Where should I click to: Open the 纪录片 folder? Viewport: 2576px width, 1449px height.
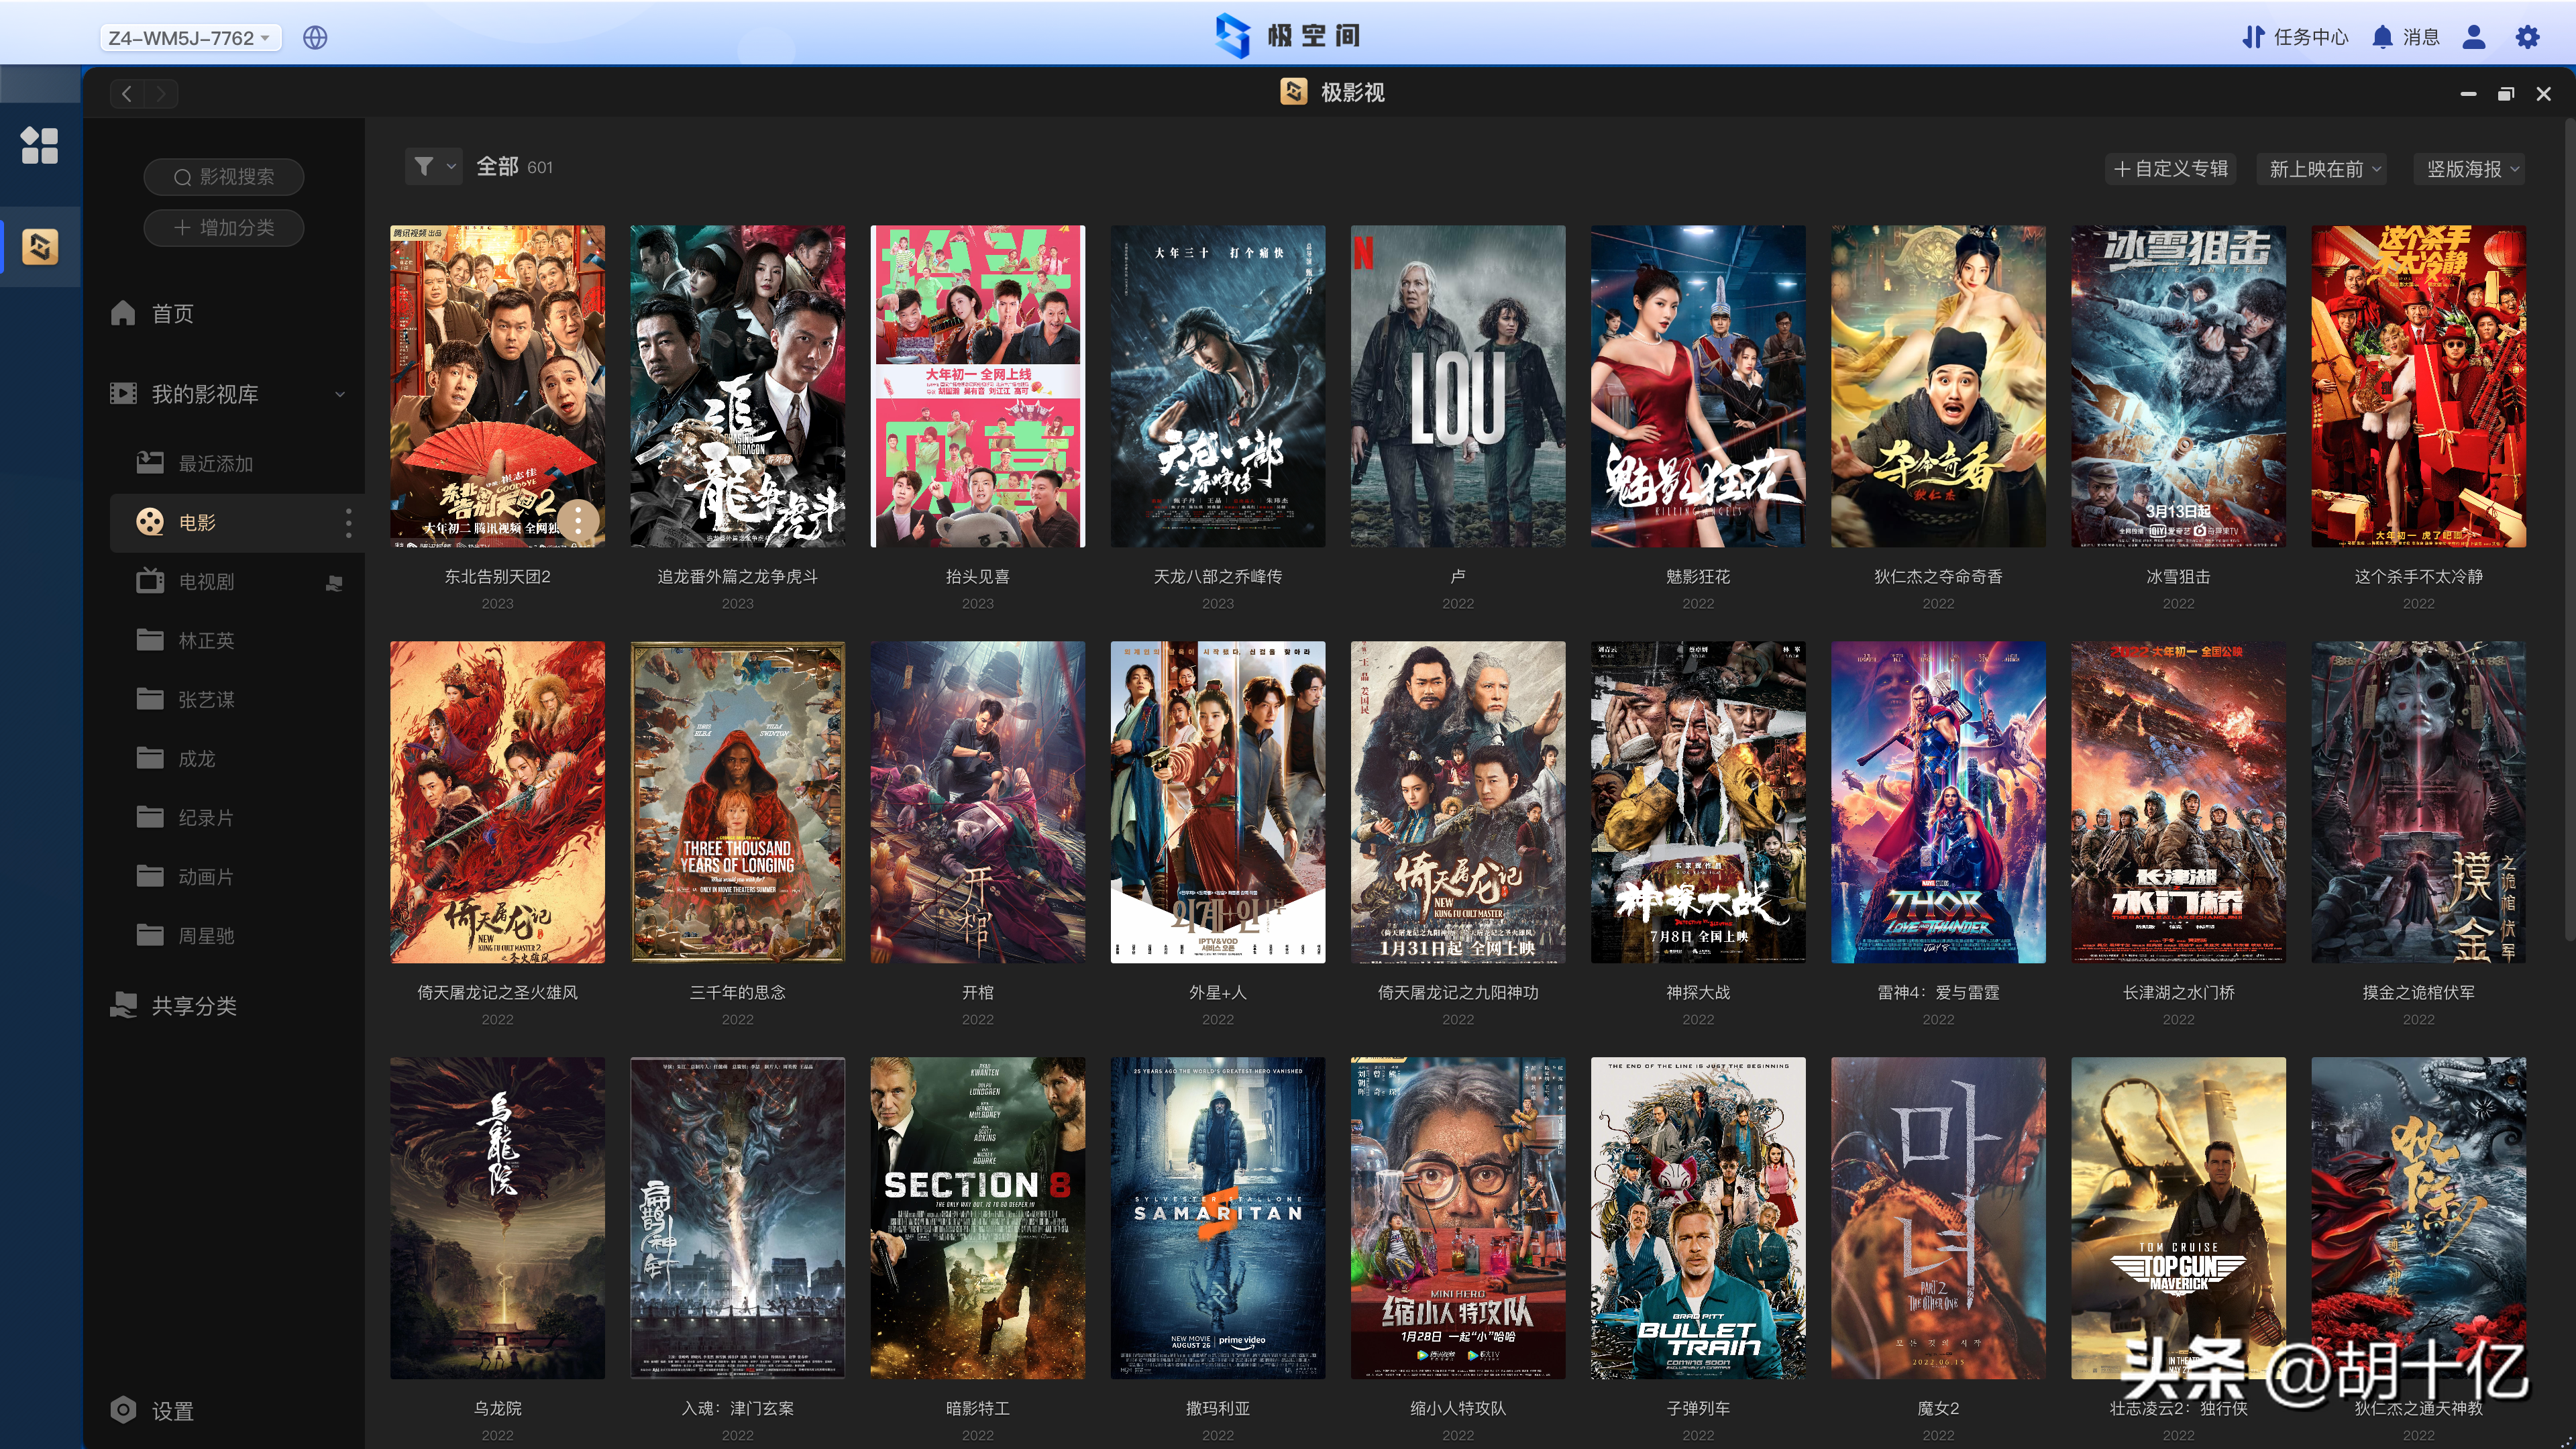186,818
